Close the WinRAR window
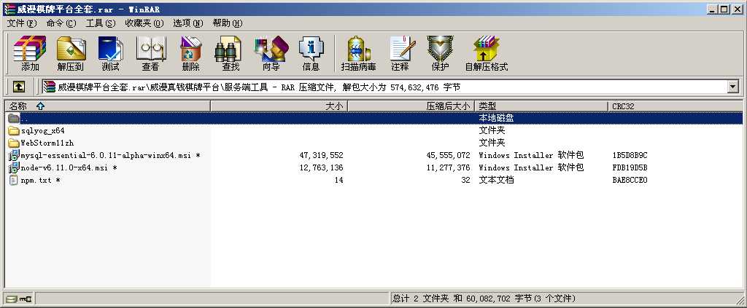 tap(737, 9)
